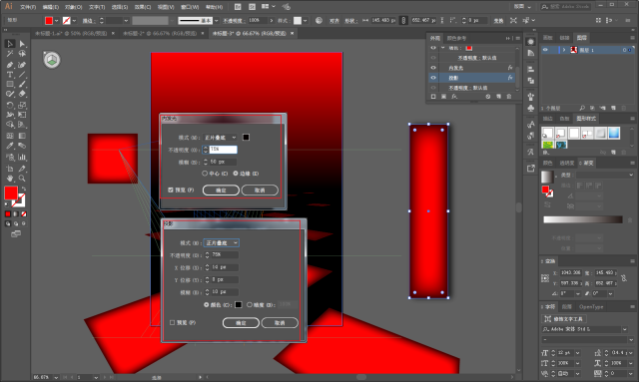Viewport: 639px width, 382px height.
Task: Select the Artboard tool
Action: (x=10, y=169)
